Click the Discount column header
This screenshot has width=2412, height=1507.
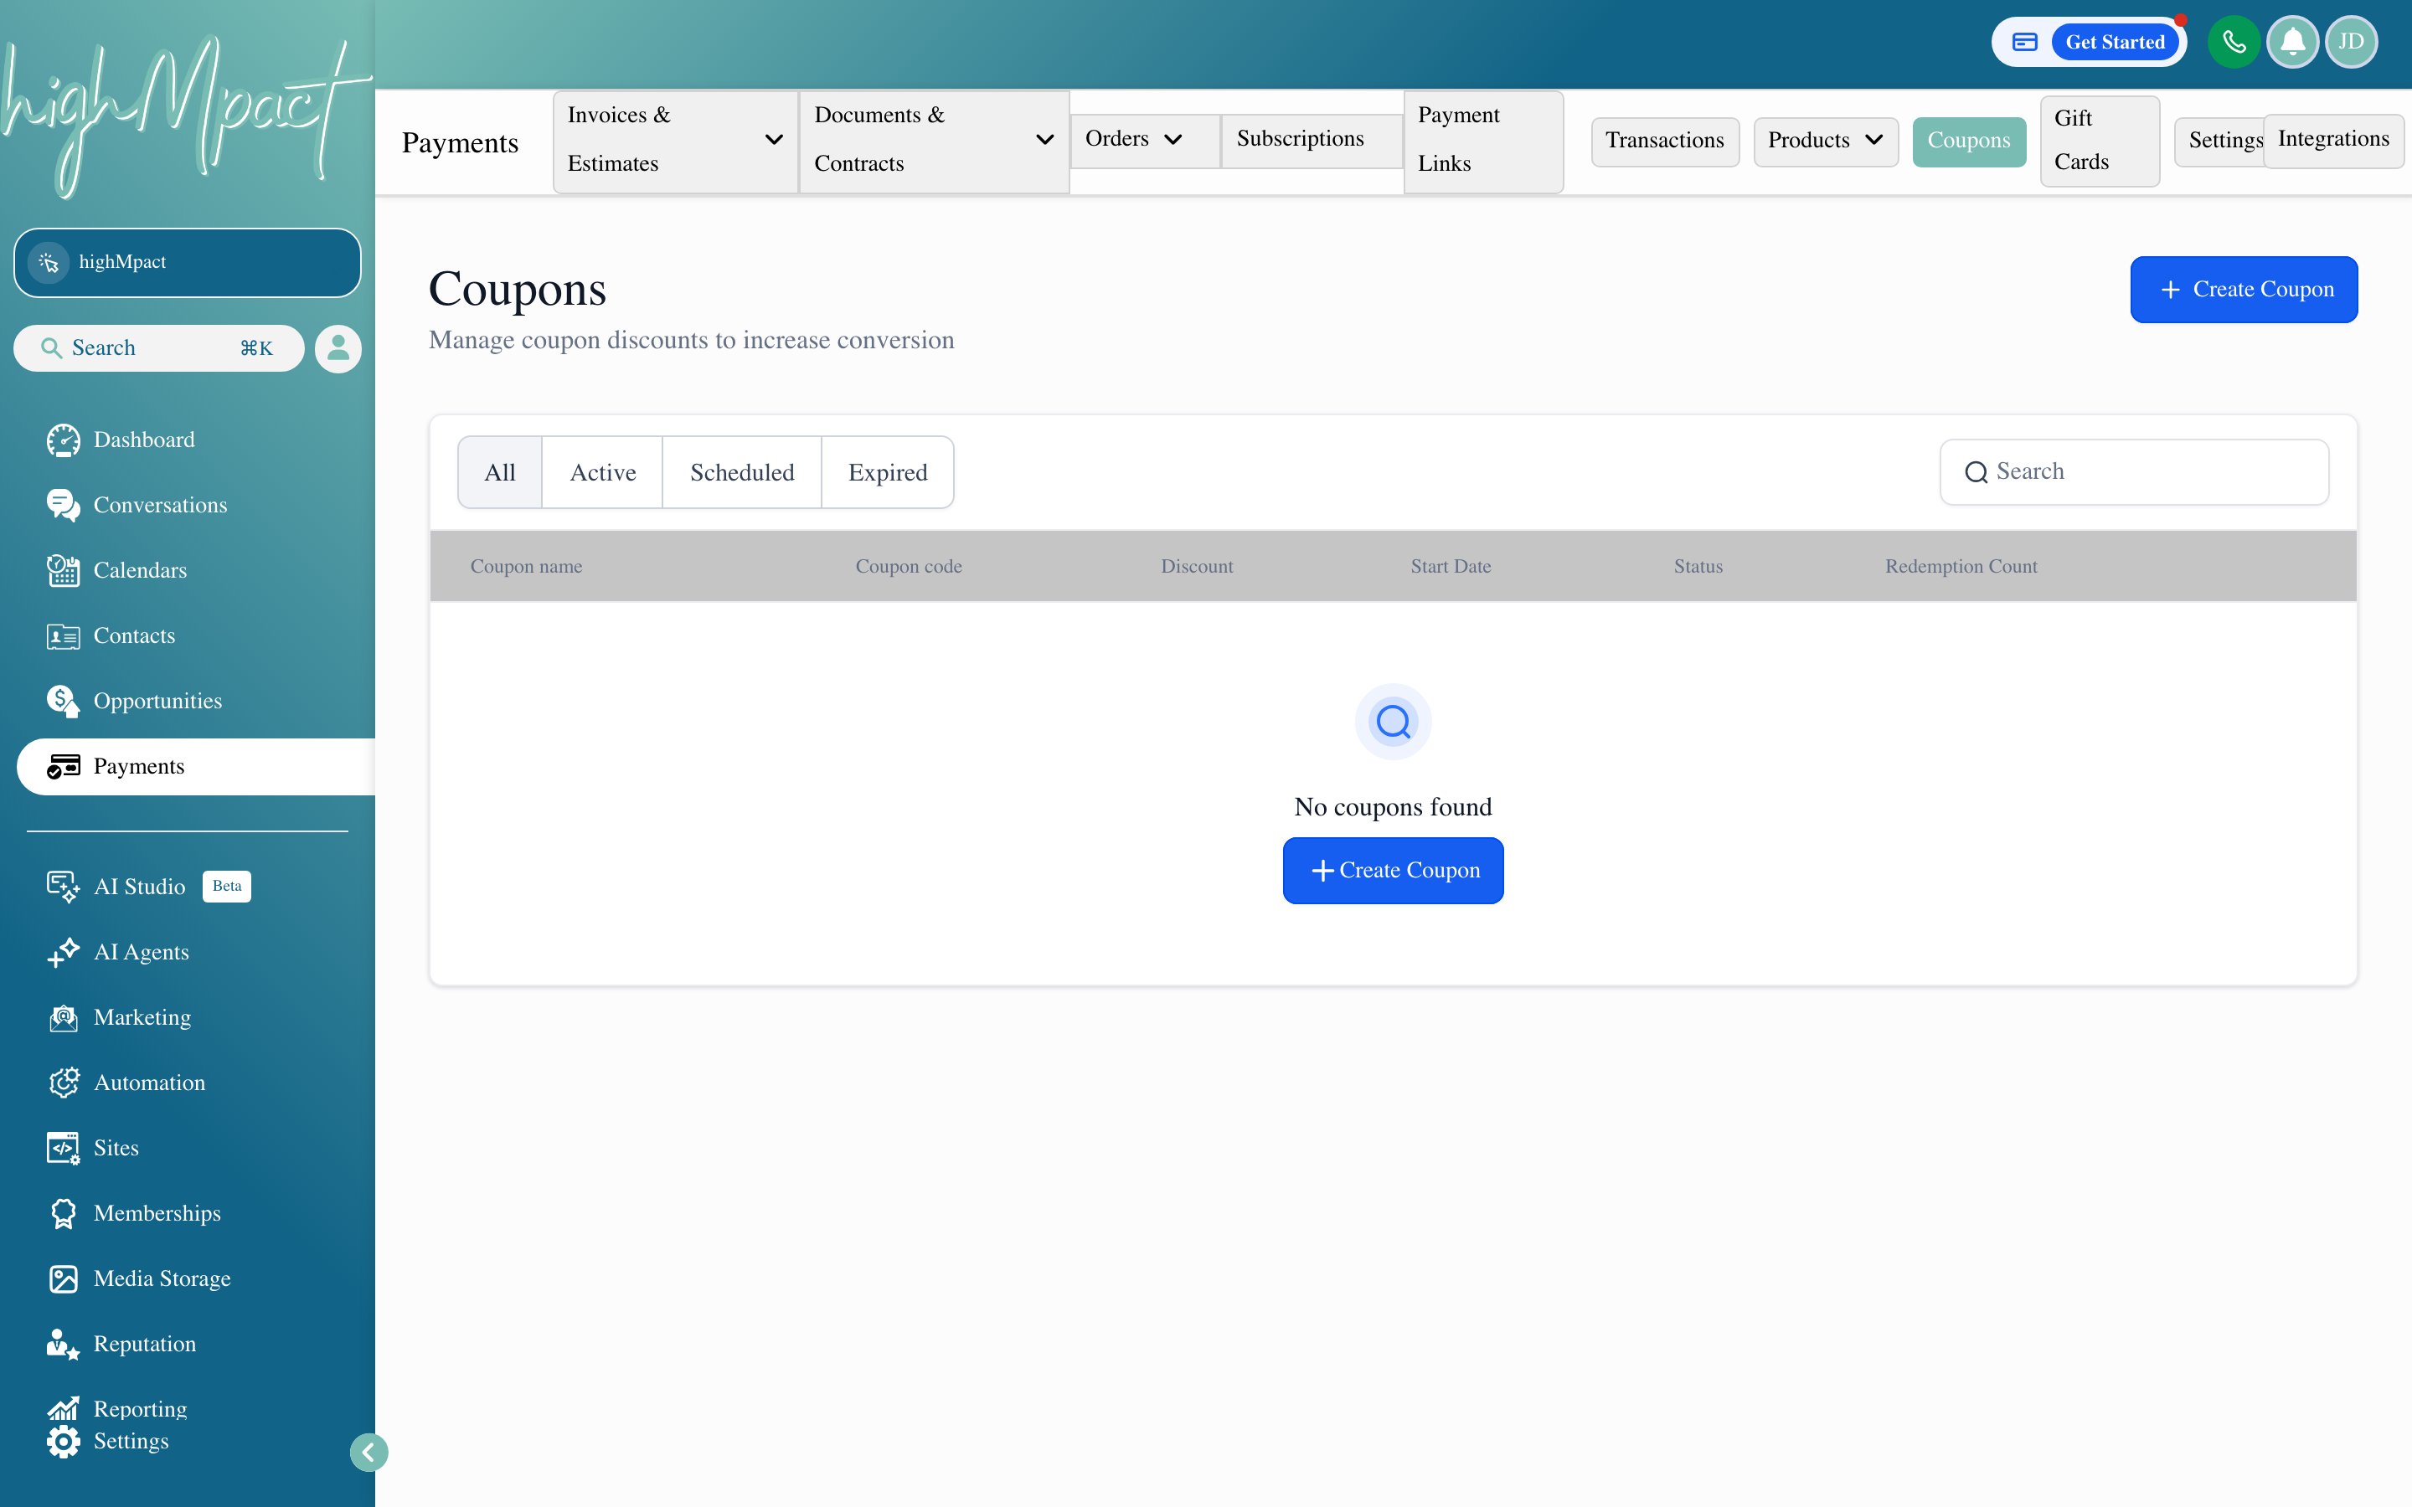click(x=1196, y=566)
